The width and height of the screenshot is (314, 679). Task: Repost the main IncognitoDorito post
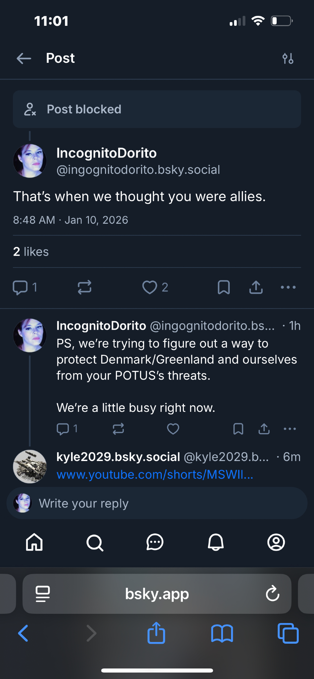click(84, 287)
